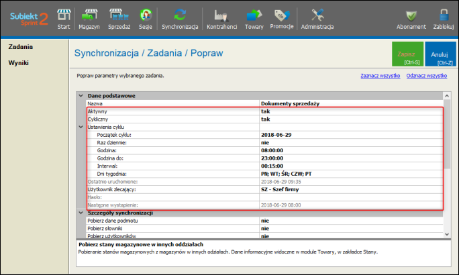The image size is (459, 275).
Task: Select the Ostatnio uruchomione row label
Action: [113, 182]
